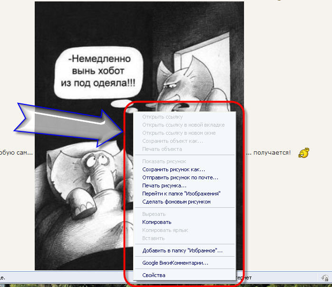This screenshot has height=287, width=332.
Task: Click the yellow laughing smiley emoticon
Action: coord(304,153)
